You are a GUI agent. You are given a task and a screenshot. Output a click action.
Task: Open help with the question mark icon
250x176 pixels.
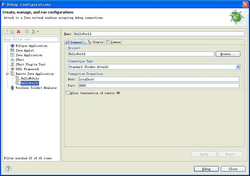click(8, 169)
